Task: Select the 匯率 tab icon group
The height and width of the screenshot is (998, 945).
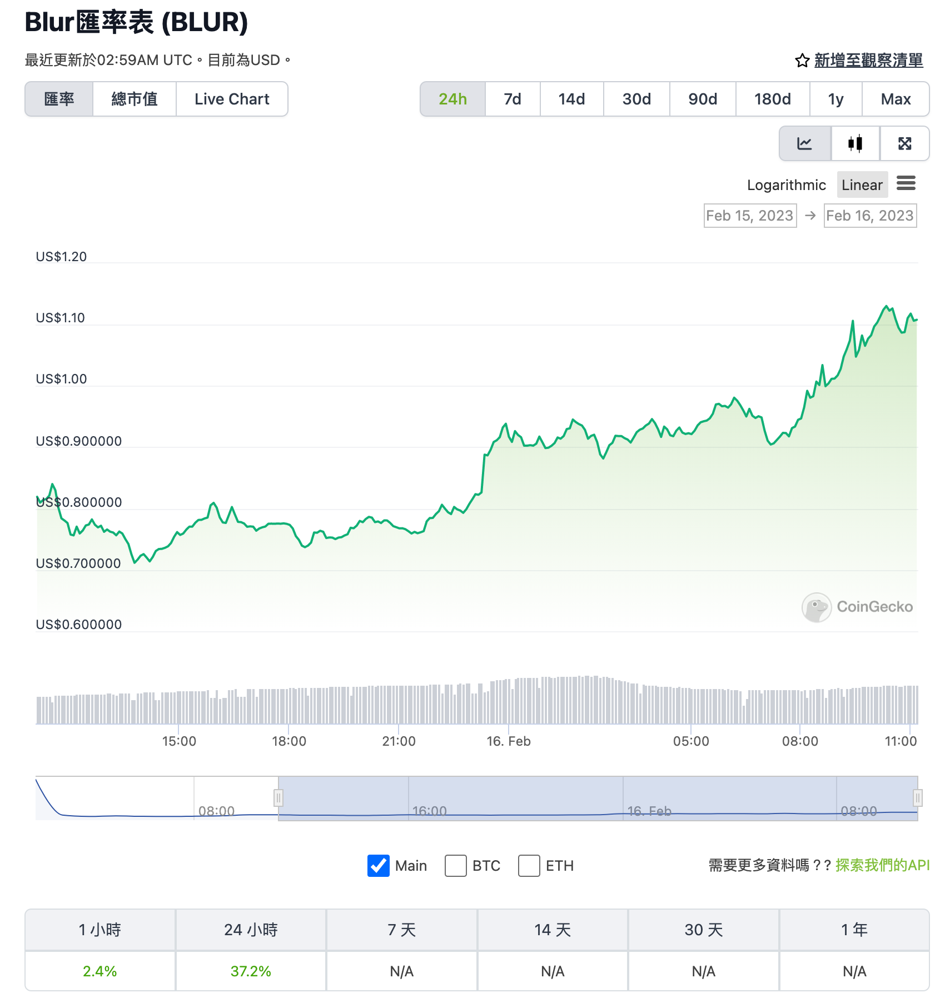Action: [59, 99]
